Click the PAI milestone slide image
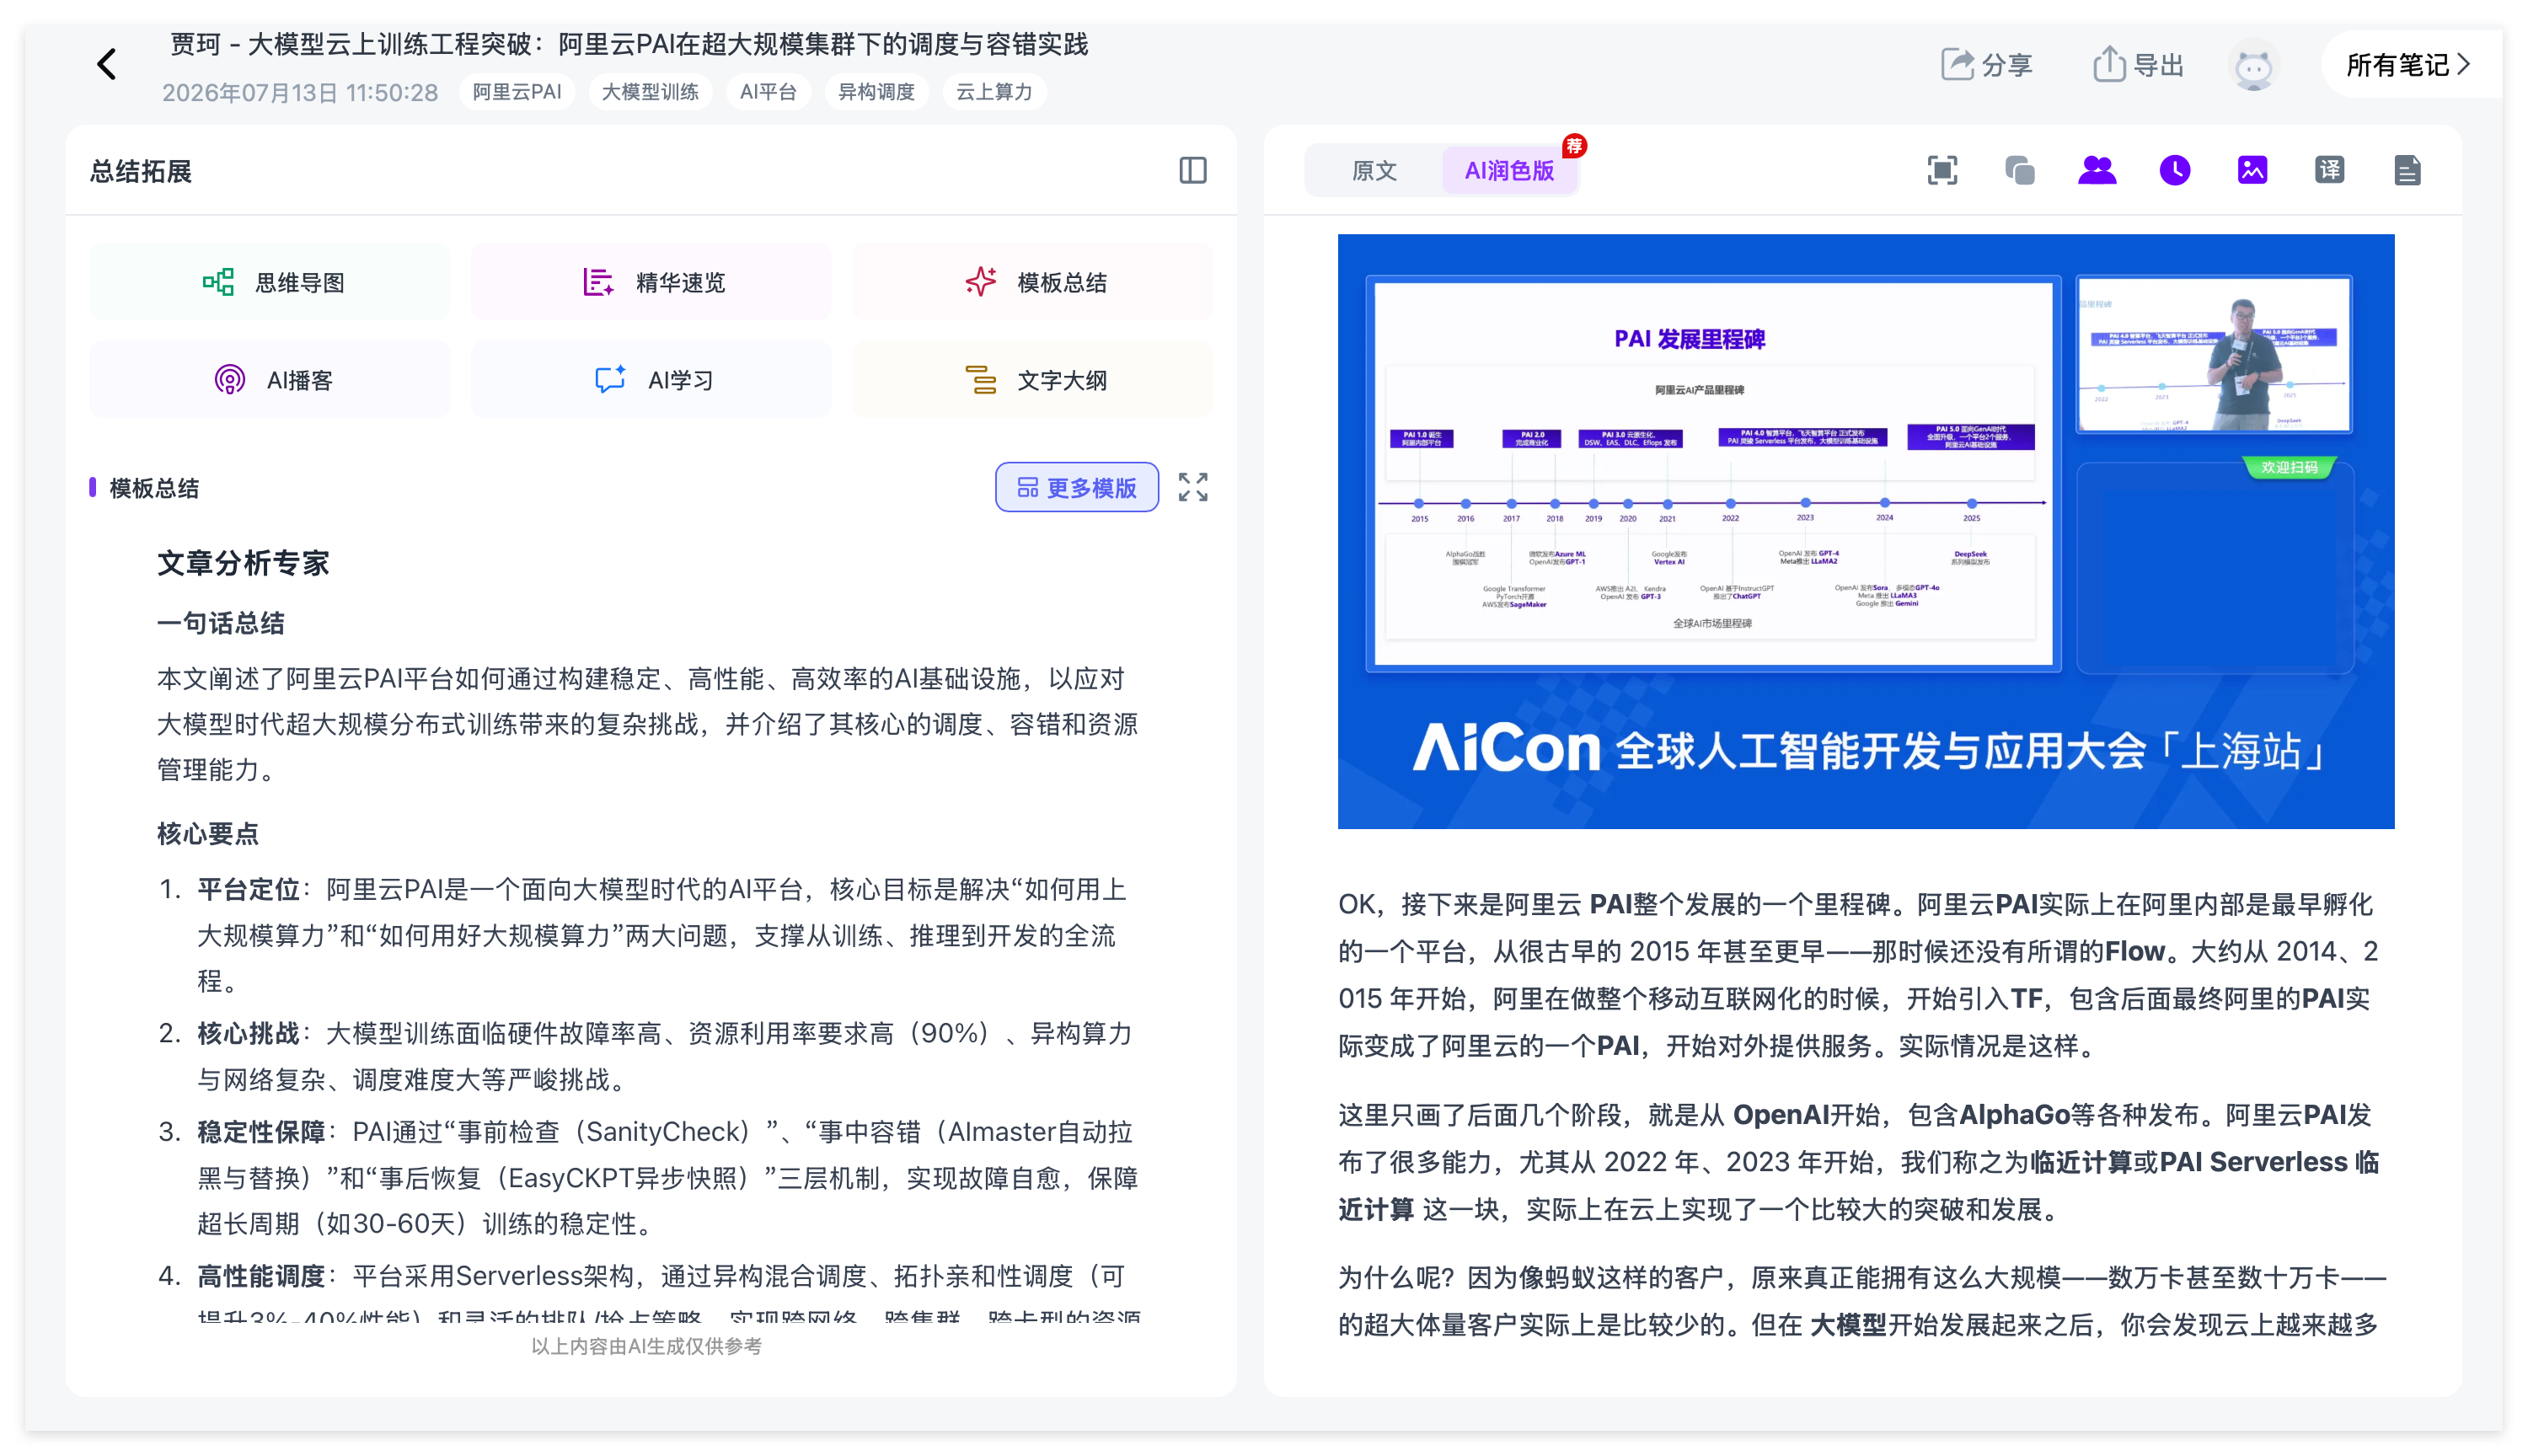Image resolution: width=2528 pixels, height=1456 pixels. point(1712,473)
